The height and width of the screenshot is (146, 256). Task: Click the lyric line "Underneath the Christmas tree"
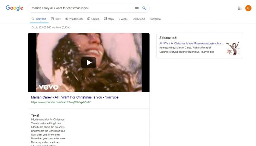48,131
